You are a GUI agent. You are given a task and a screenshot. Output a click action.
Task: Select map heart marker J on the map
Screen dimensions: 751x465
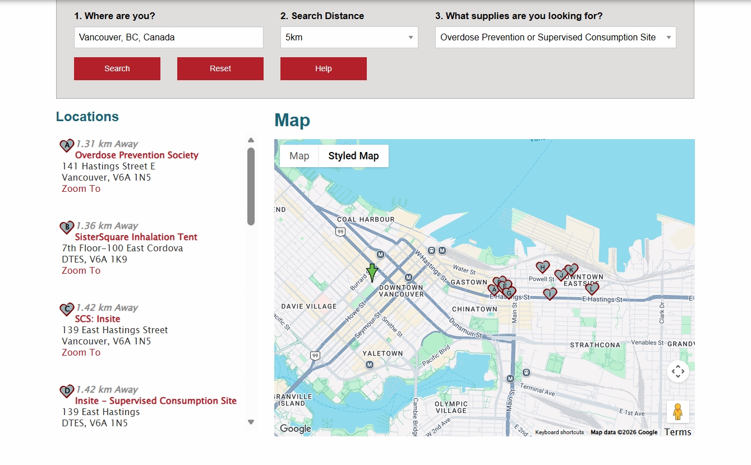(561, 275)
